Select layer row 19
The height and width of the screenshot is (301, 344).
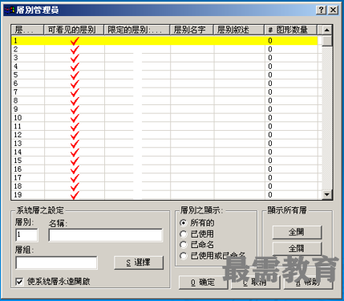tap(164, 195)
